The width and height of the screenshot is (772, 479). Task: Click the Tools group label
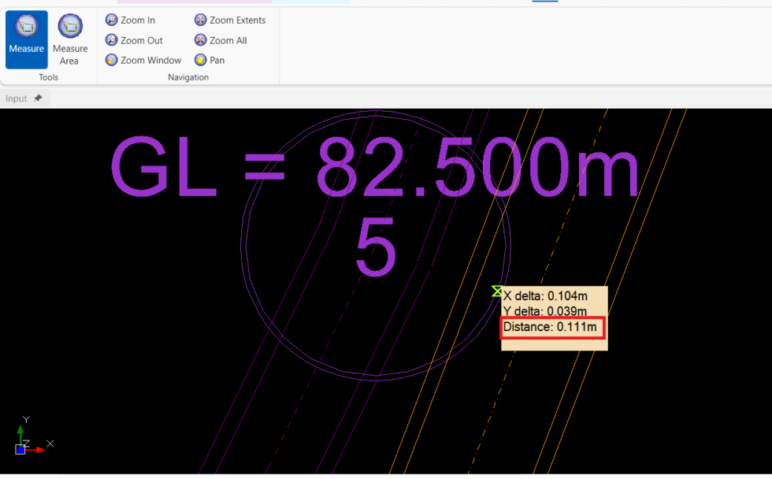tap(48, 77)
